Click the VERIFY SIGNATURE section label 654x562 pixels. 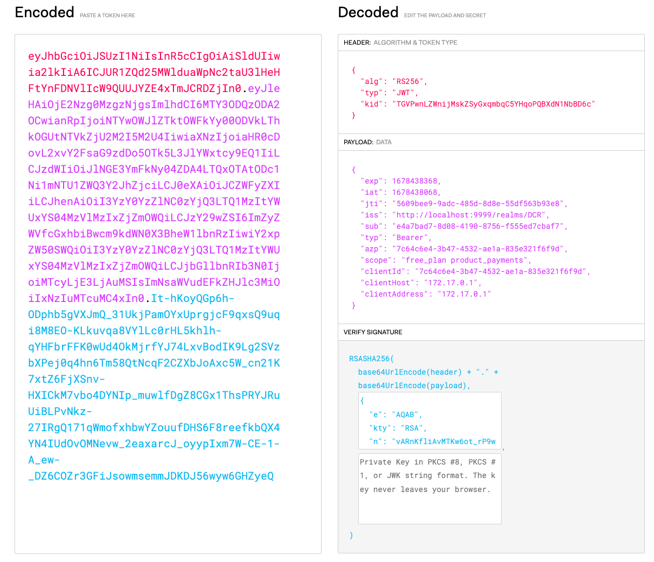coord(373,332)
